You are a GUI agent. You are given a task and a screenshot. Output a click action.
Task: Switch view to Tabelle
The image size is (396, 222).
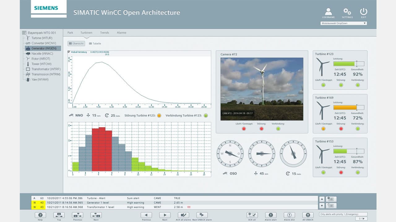click(x=95, y=43)
